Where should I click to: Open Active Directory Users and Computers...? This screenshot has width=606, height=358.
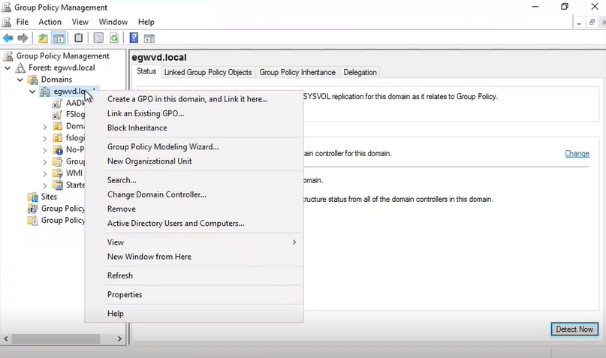(194, 223)
